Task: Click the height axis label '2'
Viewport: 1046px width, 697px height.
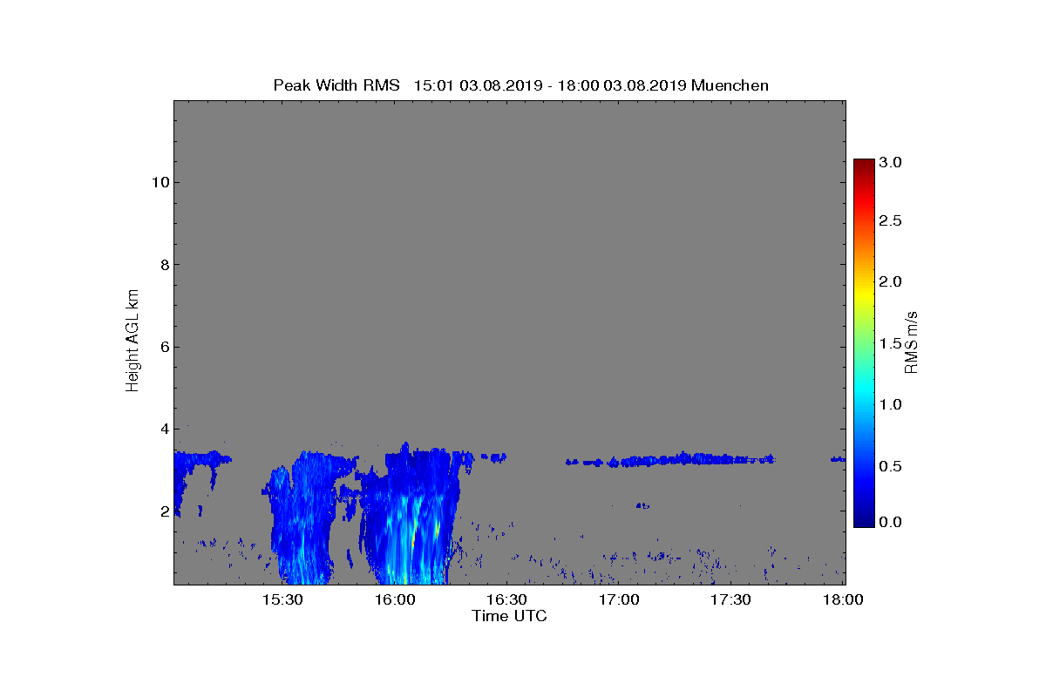Action: coord(163,511)
